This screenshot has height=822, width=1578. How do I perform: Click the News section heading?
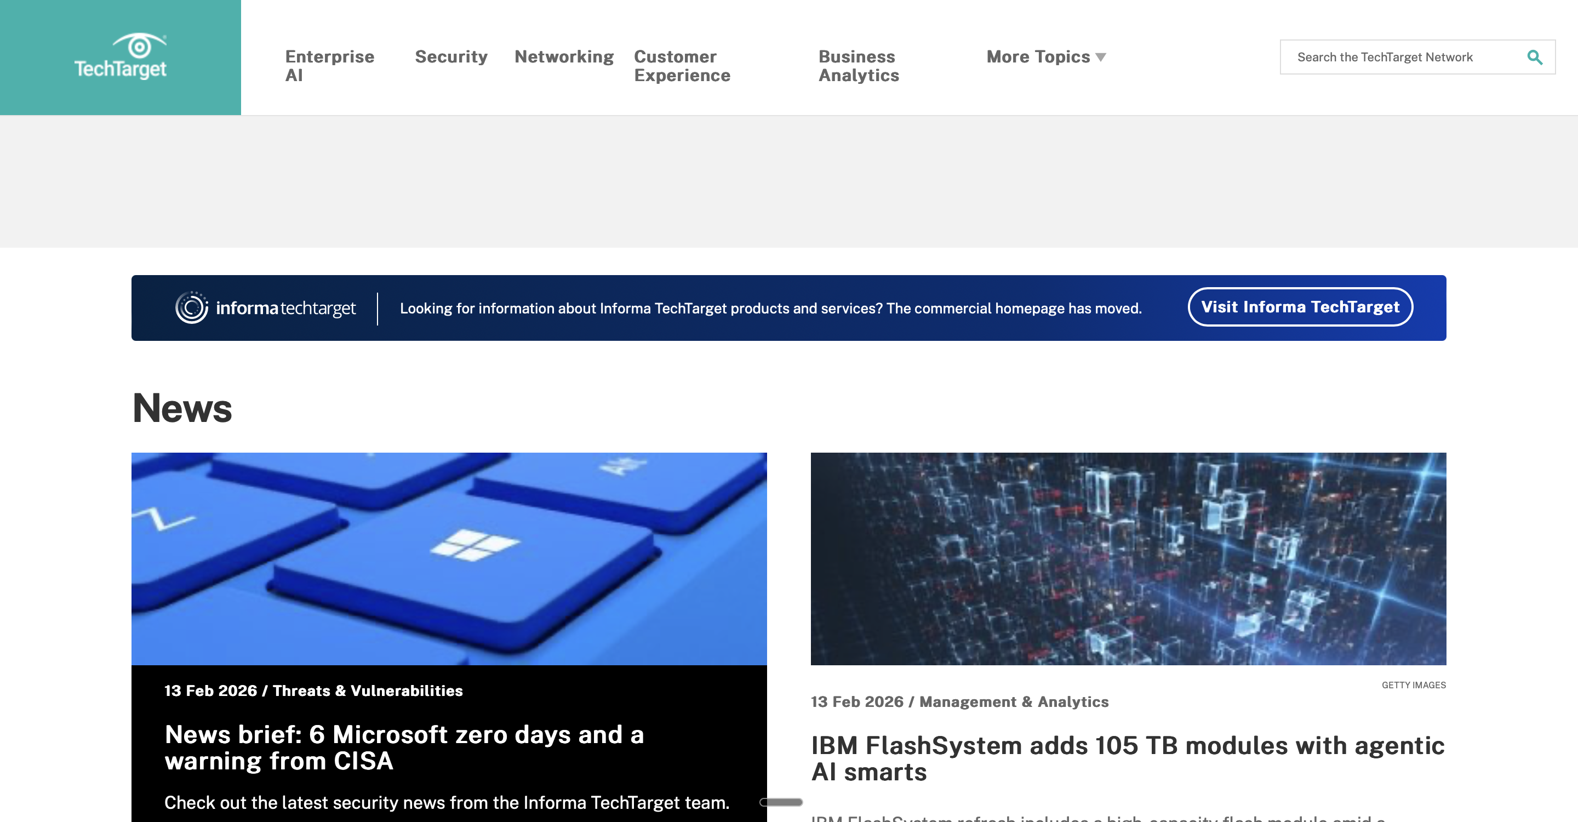point(182,408)
